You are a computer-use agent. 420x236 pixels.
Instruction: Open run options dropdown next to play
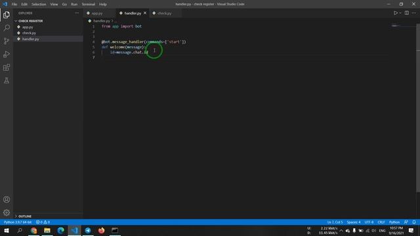pyautogui.click(x=400, y=13)
